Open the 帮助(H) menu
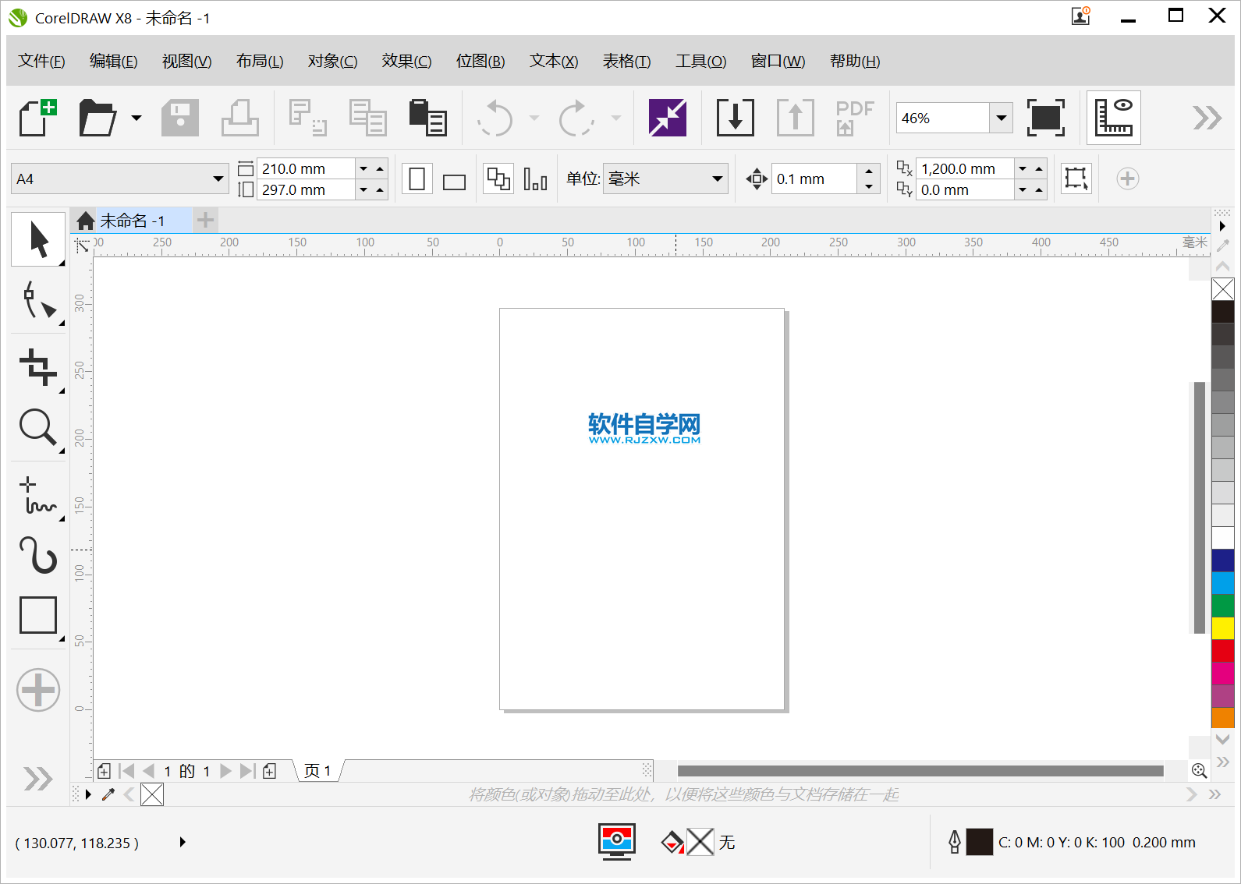This screenshot has width=1241, height=884. (x=855, y=61)
